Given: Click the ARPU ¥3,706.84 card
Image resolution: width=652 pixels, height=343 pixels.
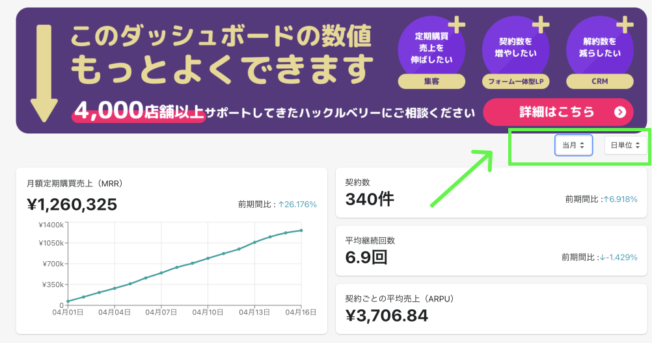Looking at the screenshot, I should (491, 309).
